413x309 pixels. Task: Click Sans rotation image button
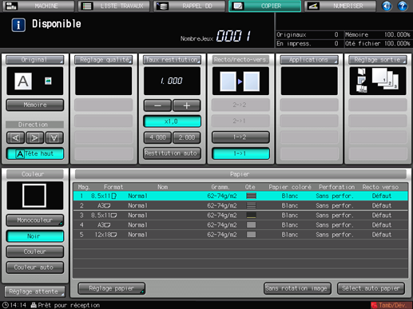click(297, 288)
